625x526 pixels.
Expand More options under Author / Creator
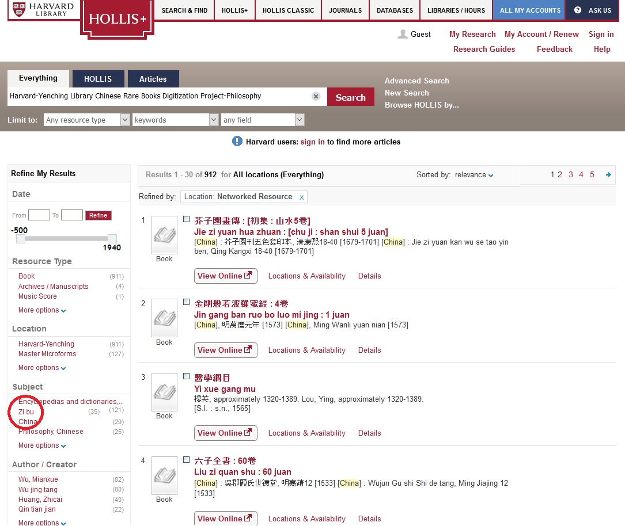42,523
